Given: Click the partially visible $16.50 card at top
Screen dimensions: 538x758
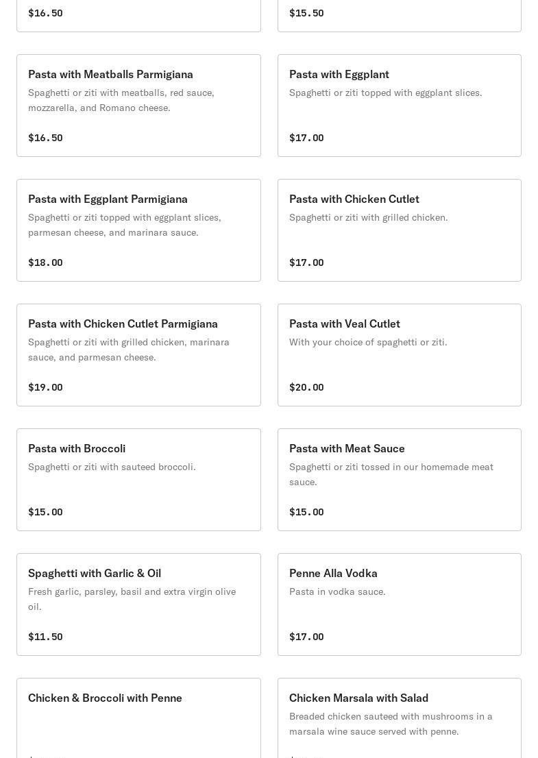Looking at the screenshot, I should pyautogui.click(x=138, y=15).
